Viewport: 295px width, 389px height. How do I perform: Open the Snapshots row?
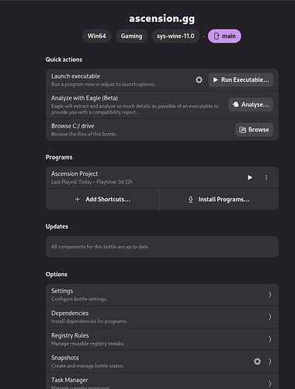[x=162, y=362]
